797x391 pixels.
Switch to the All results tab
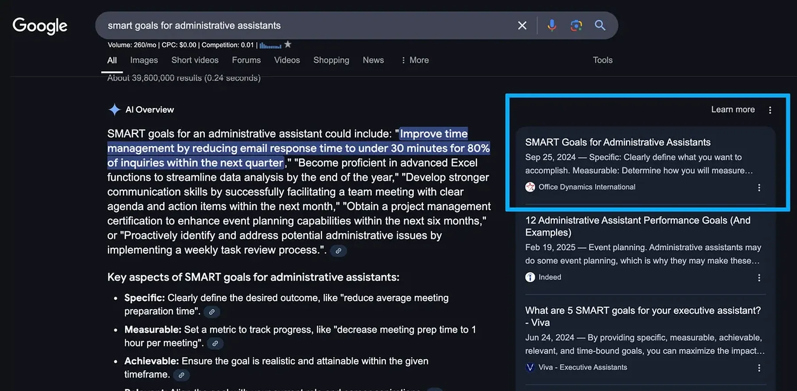pos(112,60)
